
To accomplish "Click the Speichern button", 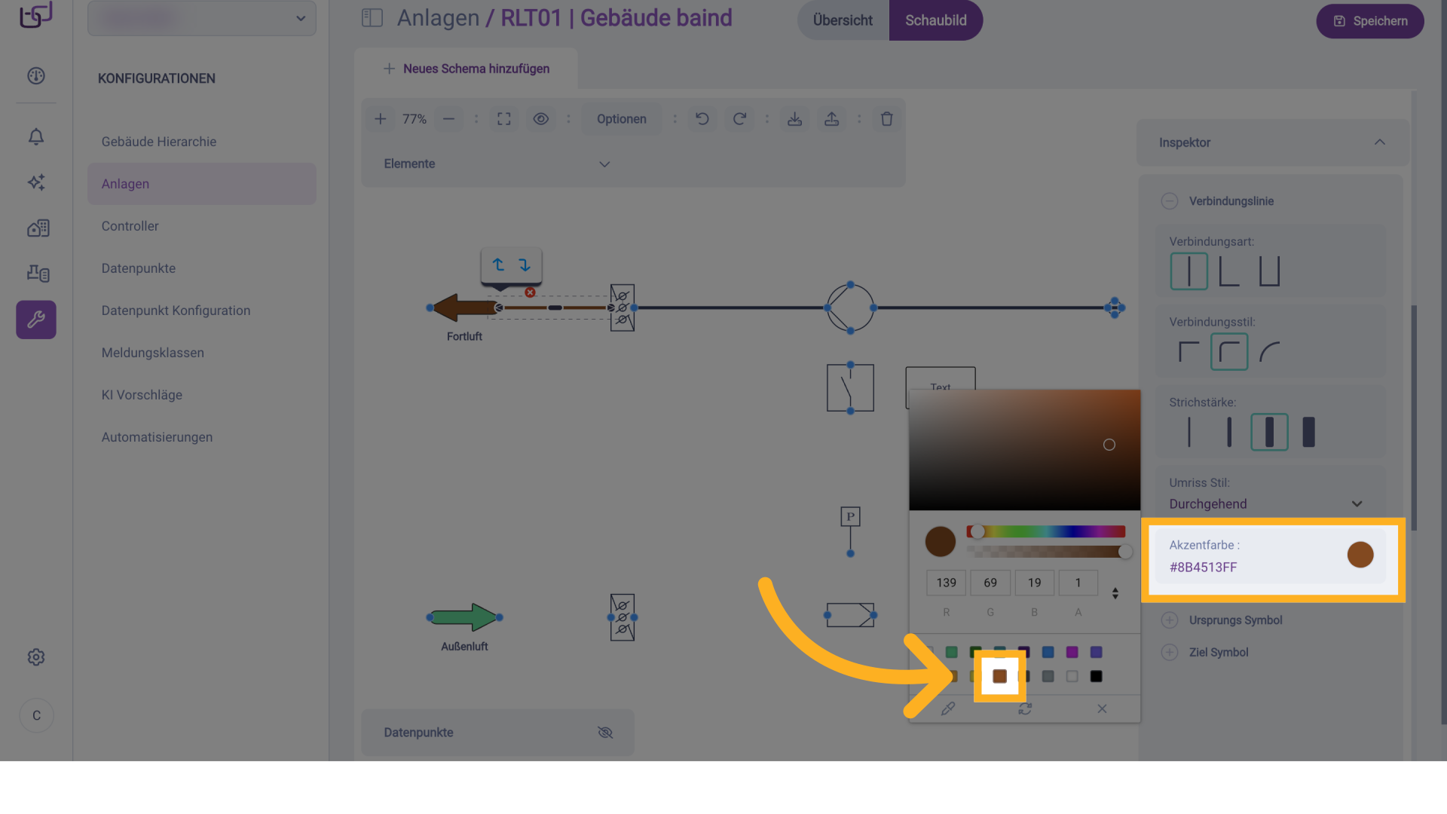I will [1369, 21].
